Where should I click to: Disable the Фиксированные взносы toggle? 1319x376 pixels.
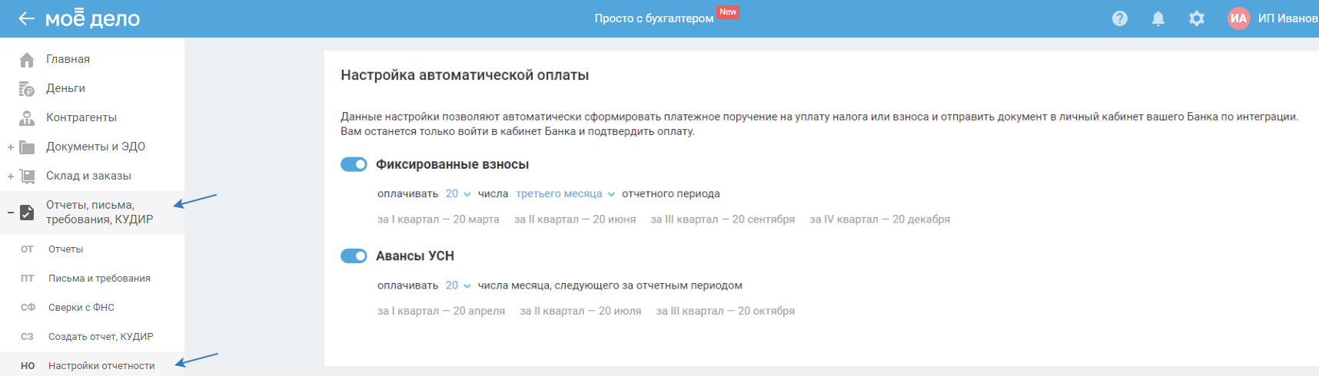354,164
